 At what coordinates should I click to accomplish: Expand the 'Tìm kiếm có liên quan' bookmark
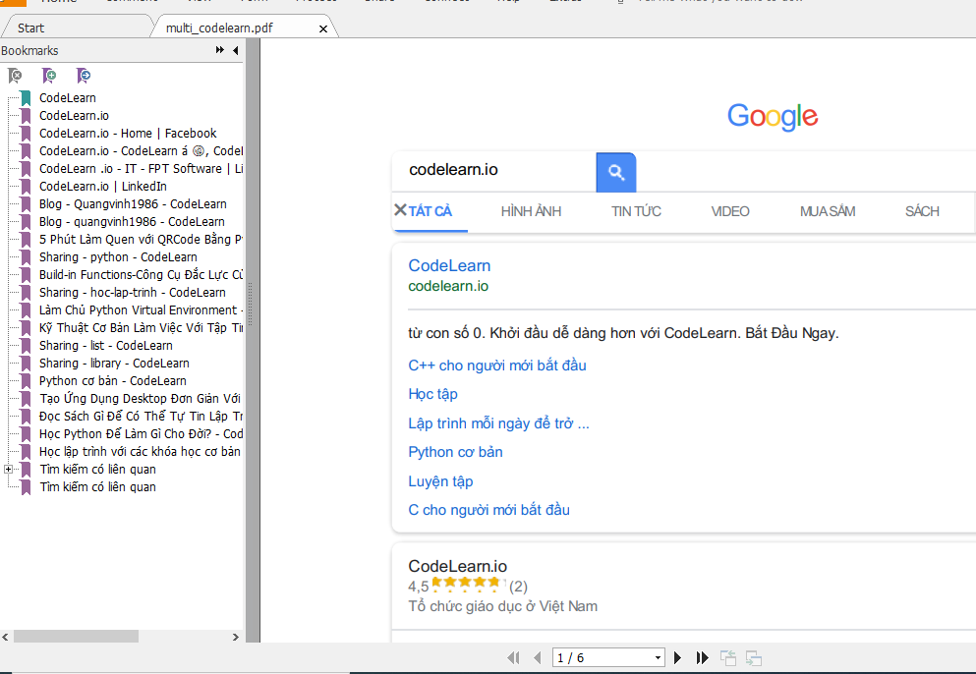(x=9, y=470)
